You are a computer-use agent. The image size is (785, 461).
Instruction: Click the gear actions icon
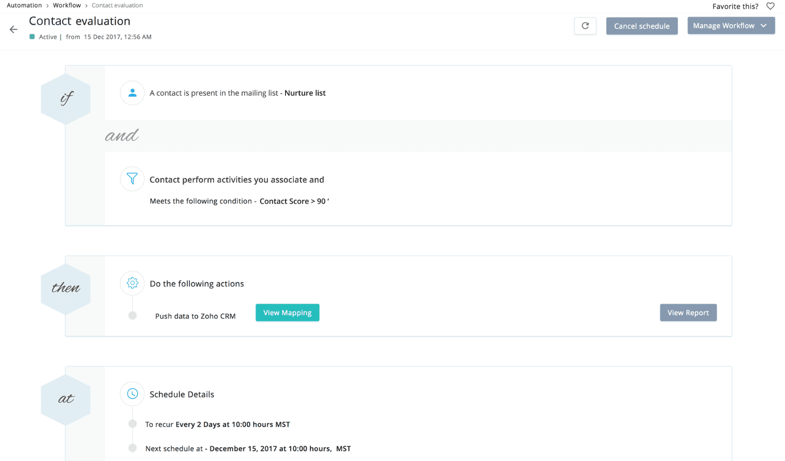(x=132, y=283)
